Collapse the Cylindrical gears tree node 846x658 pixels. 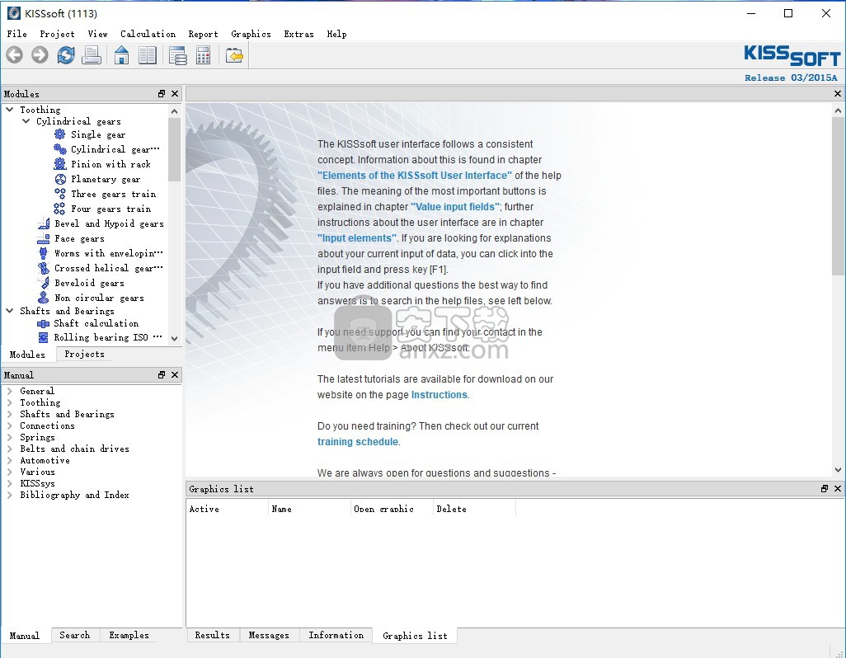coord(26,121)
